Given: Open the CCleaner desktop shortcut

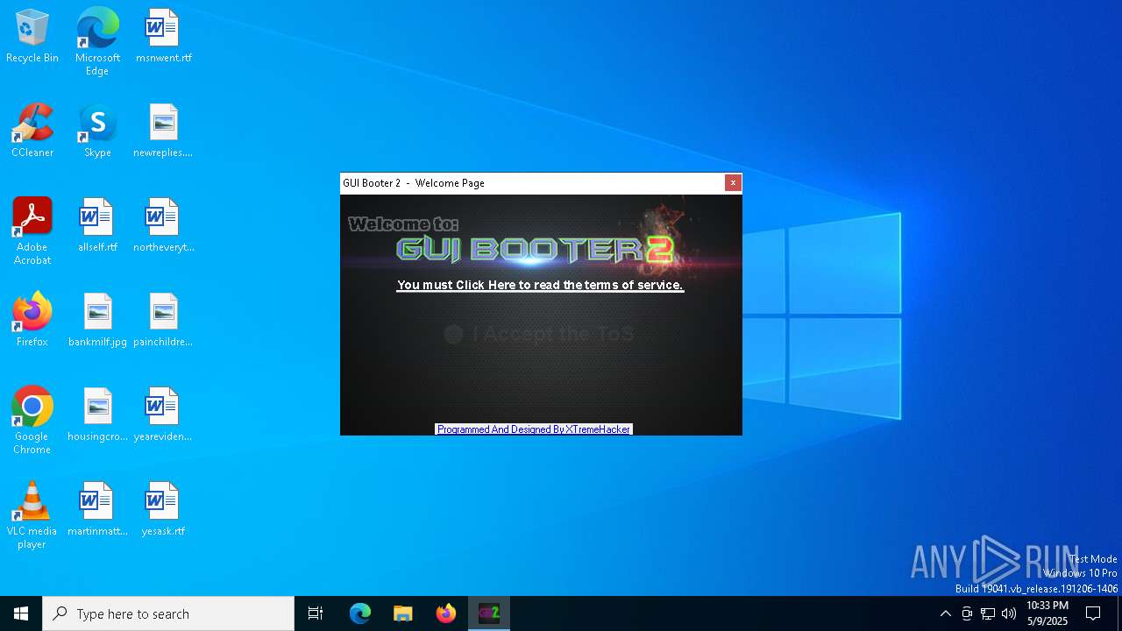Looking at the screenshot, I should pos(32,131).
